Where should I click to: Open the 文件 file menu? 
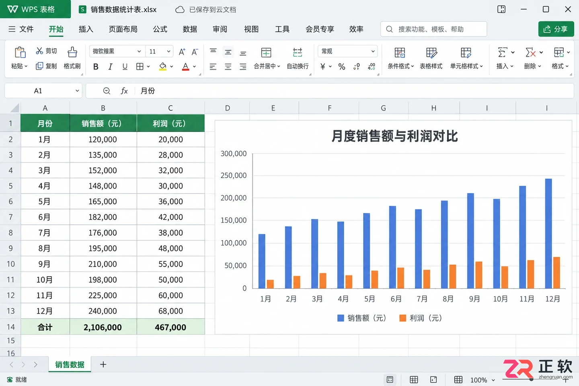click(x=21, y=29)
